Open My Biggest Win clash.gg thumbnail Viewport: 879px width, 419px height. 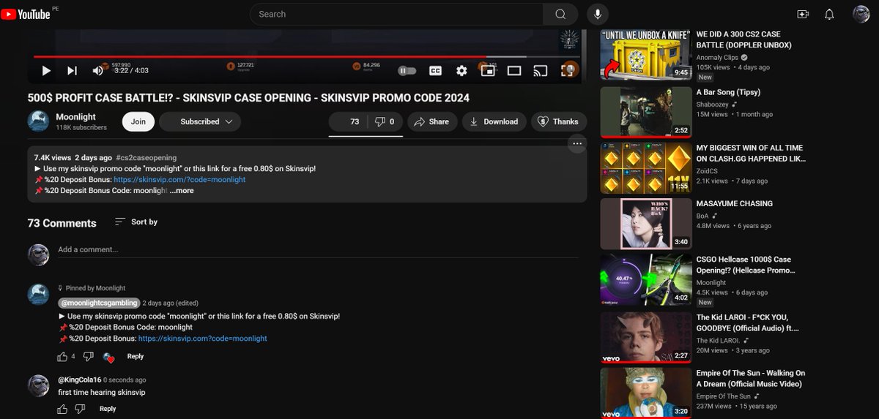click(645, 168)
